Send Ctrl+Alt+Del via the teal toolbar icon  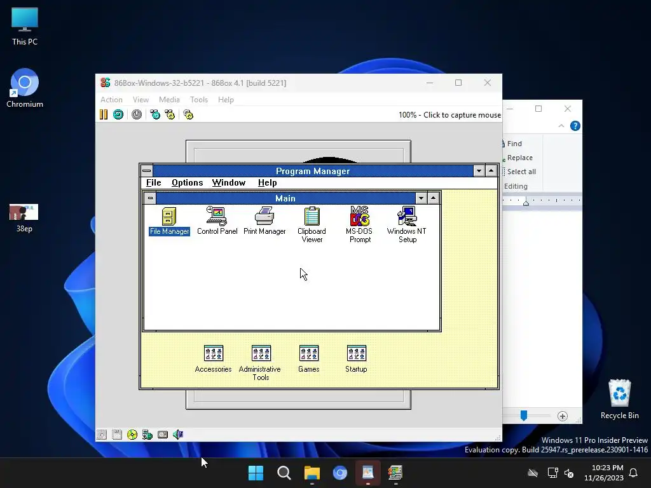[x=155, y=114]
